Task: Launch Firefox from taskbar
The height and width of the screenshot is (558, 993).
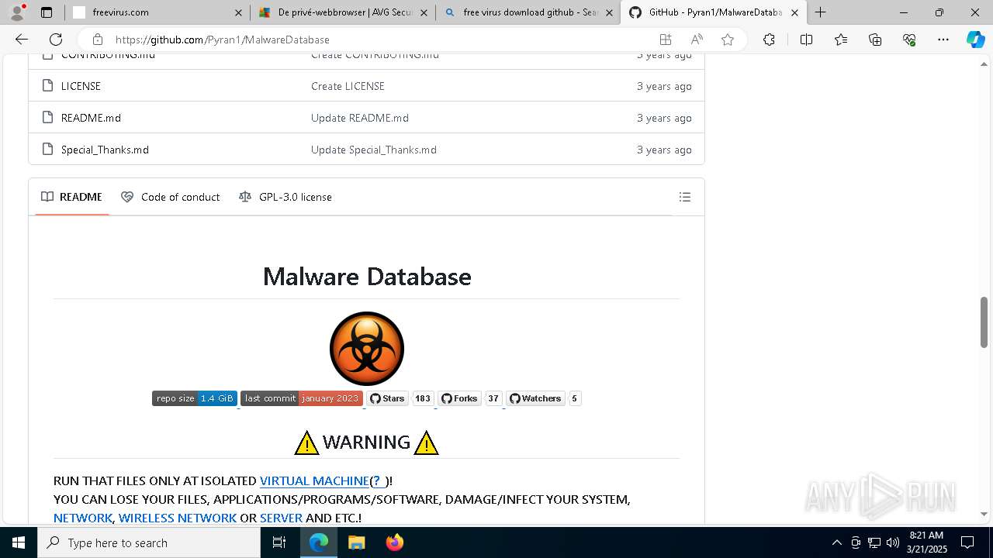Action: [x=394, y=542]
